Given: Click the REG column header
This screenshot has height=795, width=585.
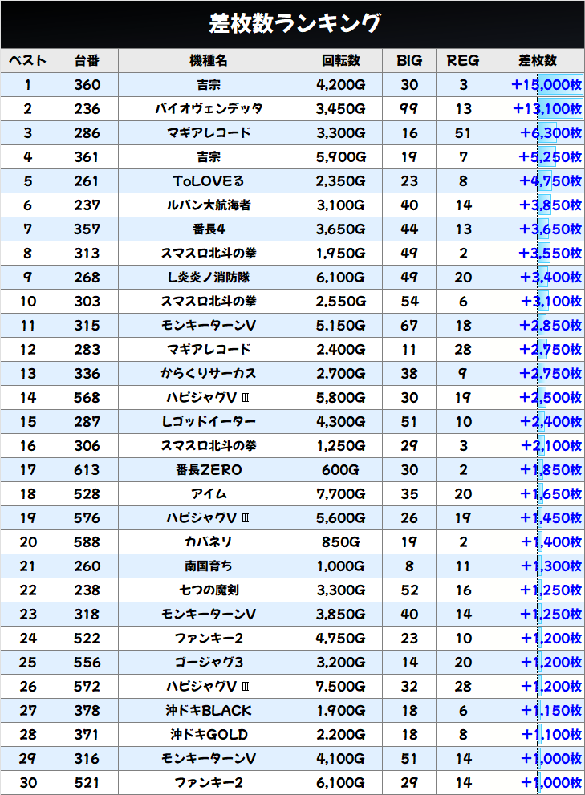Looking at the screenshot, I should click(x=463, y=61).
